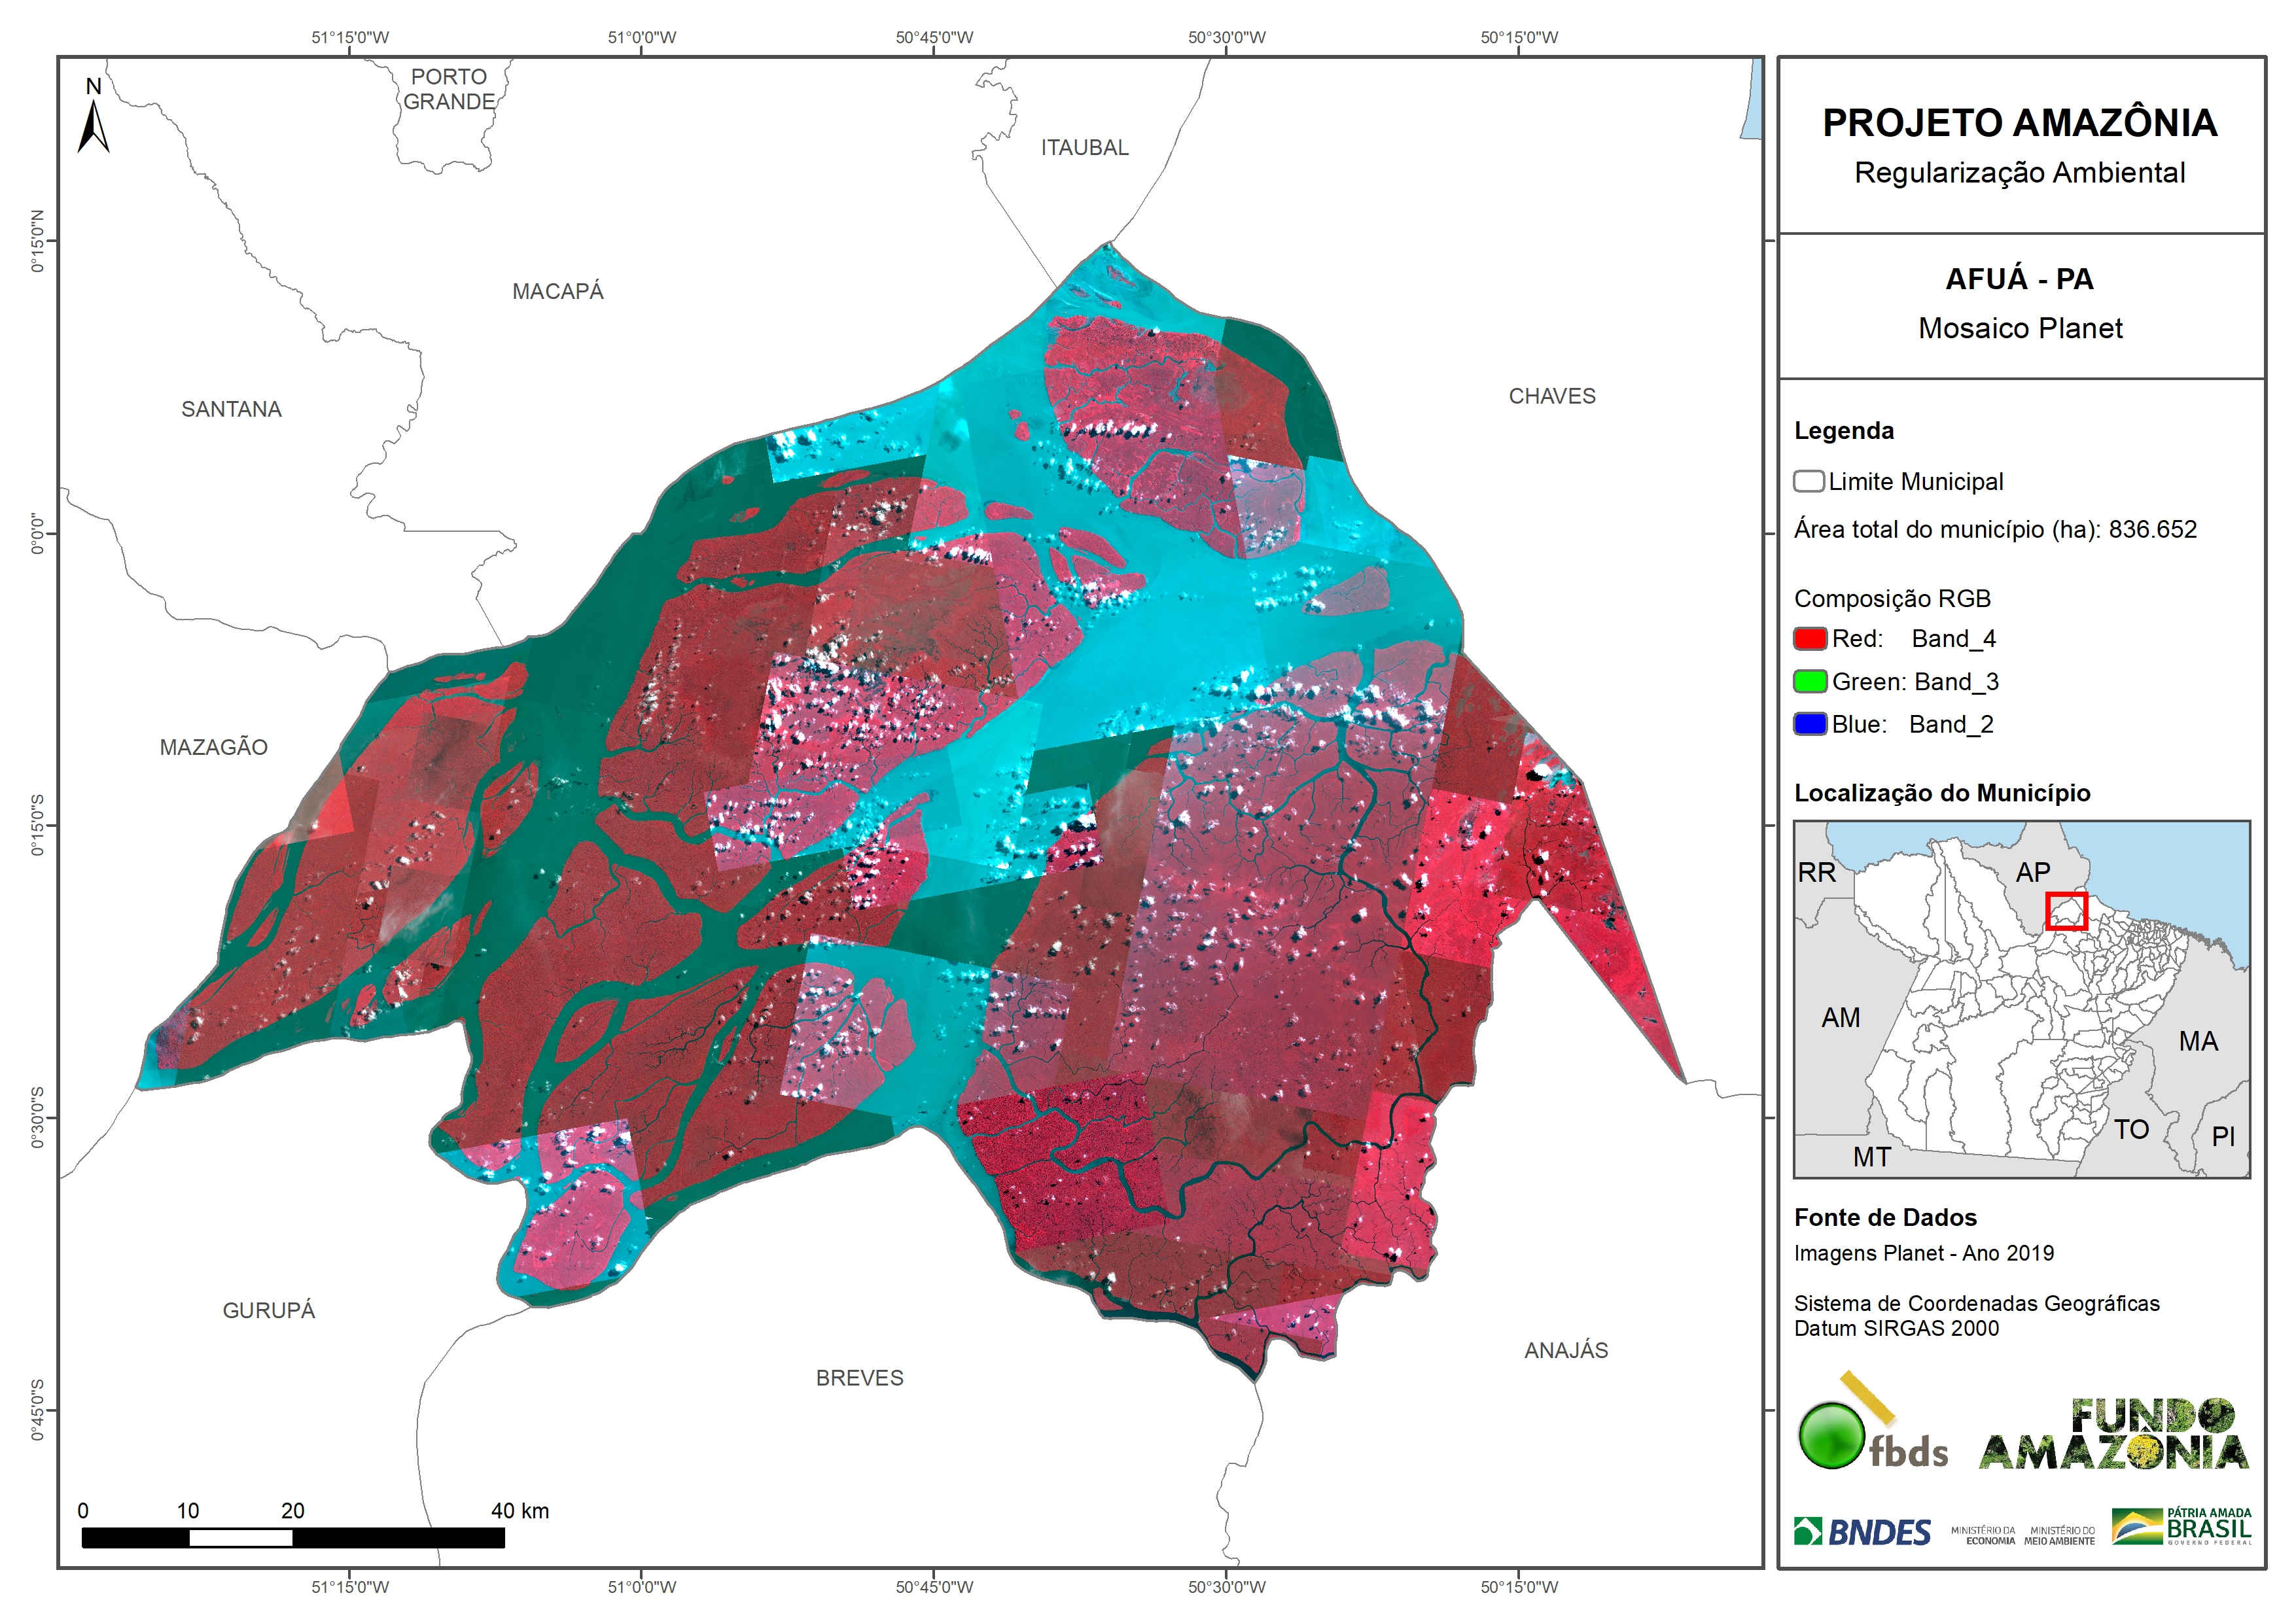Click the CHAVES municipality label

click(1552, 397)
